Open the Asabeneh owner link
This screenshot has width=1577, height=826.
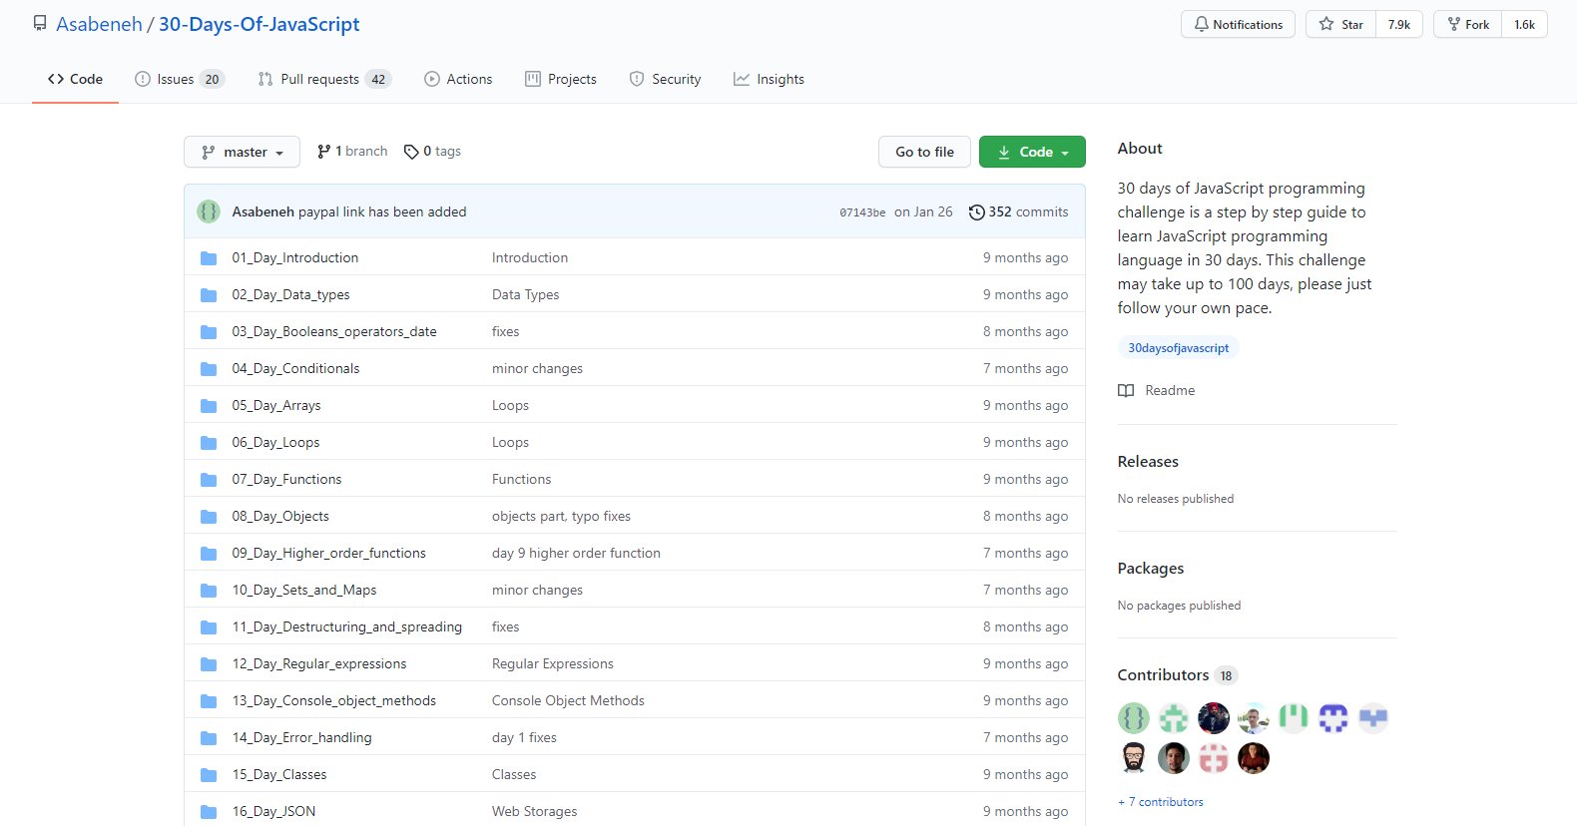tap(99, 24)
